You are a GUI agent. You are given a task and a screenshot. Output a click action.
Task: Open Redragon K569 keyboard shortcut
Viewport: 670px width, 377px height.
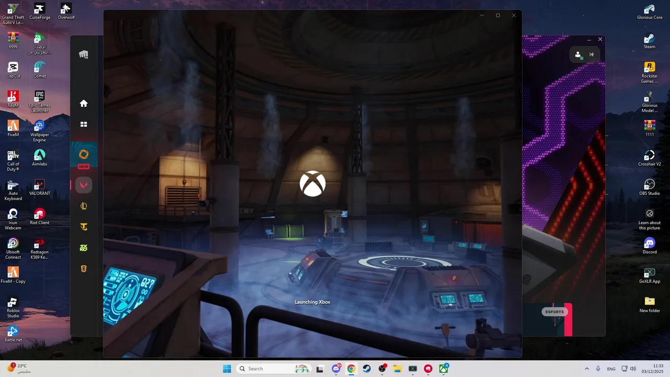pos(40,249)
